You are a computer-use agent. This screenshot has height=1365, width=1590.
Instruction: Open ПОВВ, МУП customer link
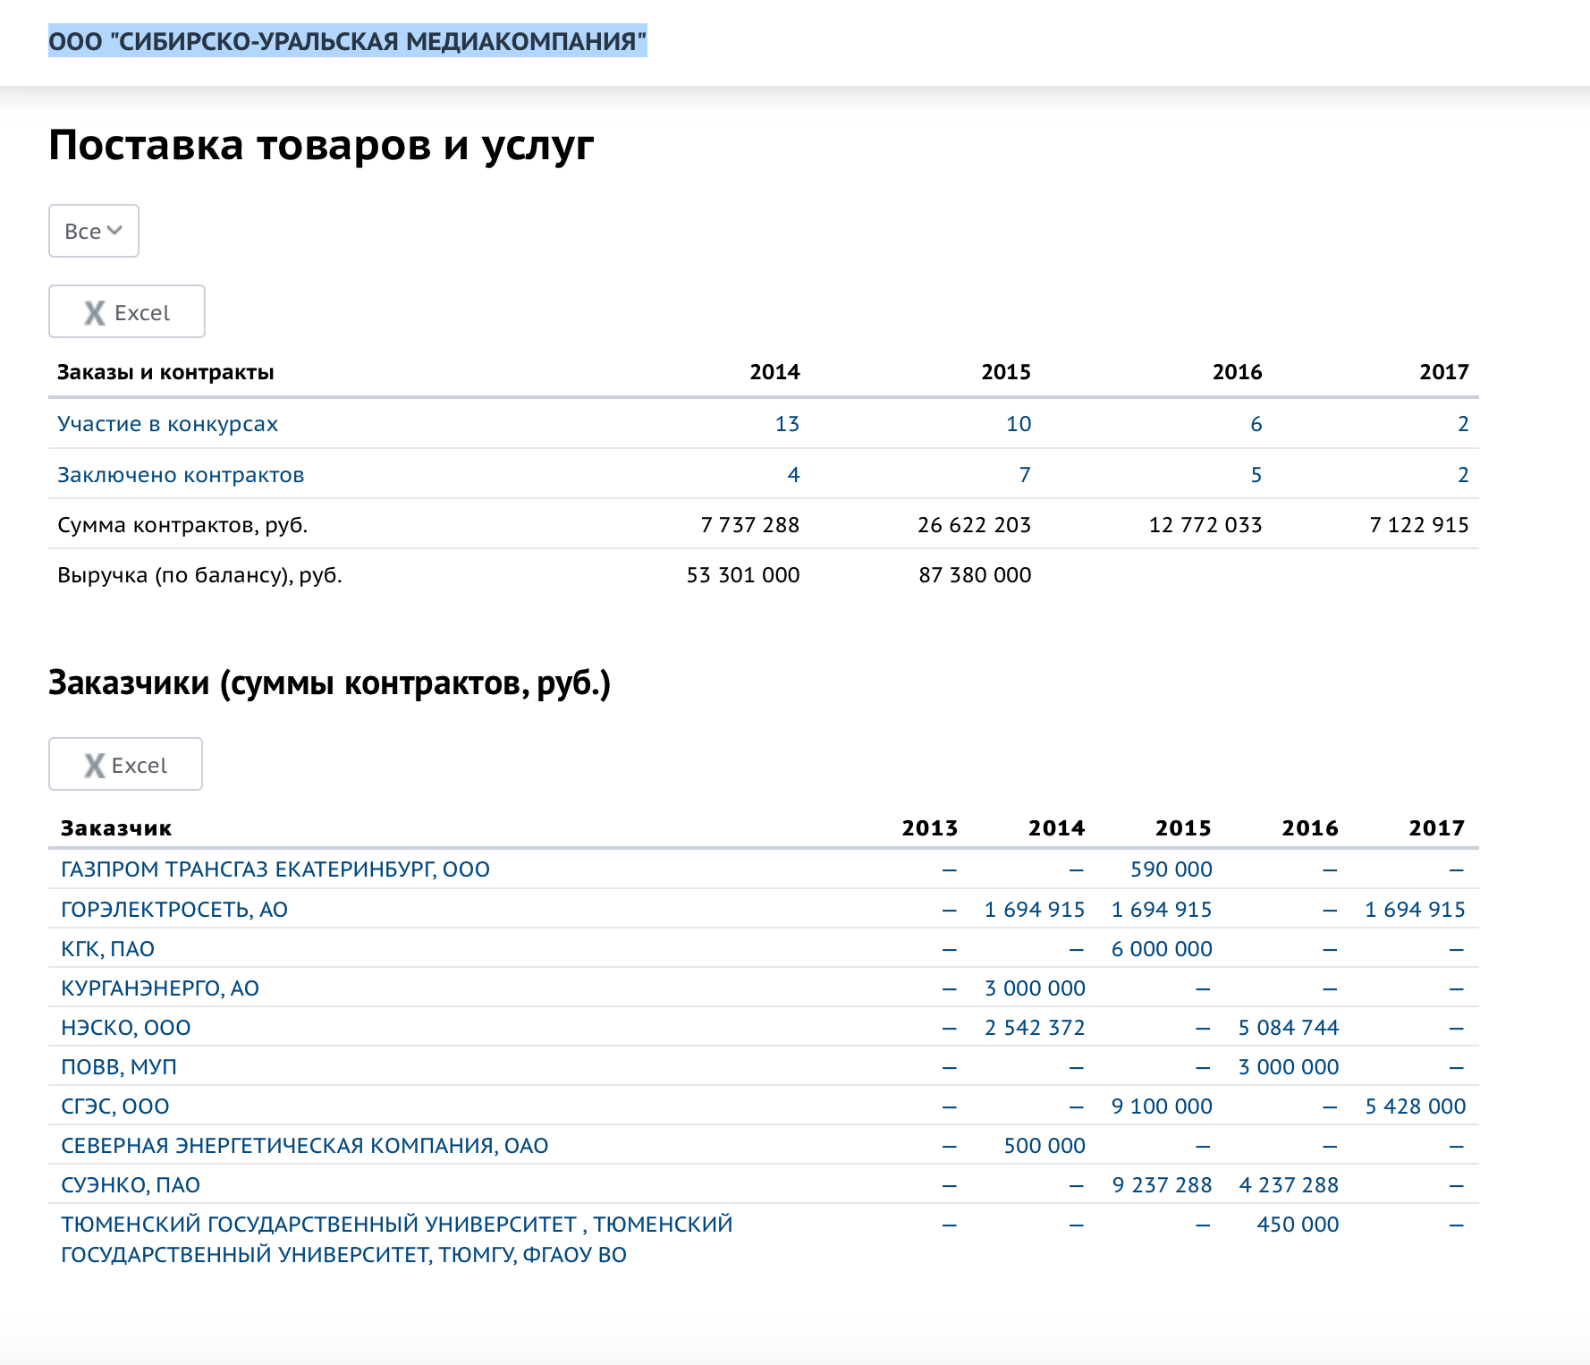point(119,1067)
